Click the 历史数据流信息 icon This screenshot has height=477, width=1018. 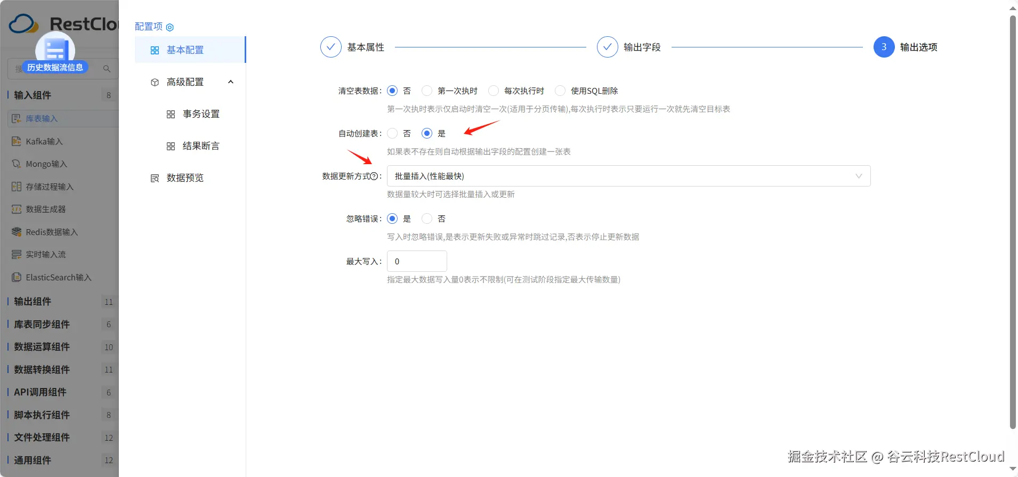tap(55, 52)
